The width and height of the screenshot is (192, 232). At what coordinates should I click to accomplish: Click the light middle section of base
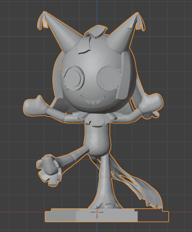[x=107, y=216]
